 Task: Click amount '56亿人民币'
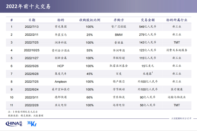pyautogui.click(x=148, y=105)
